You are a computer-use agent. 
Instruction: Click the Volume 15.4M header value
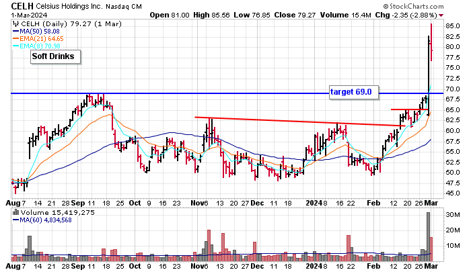(x=345, y=15)
